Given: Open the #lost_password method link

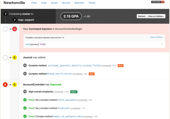Looking at the screenshot, I should coord(67,100).
